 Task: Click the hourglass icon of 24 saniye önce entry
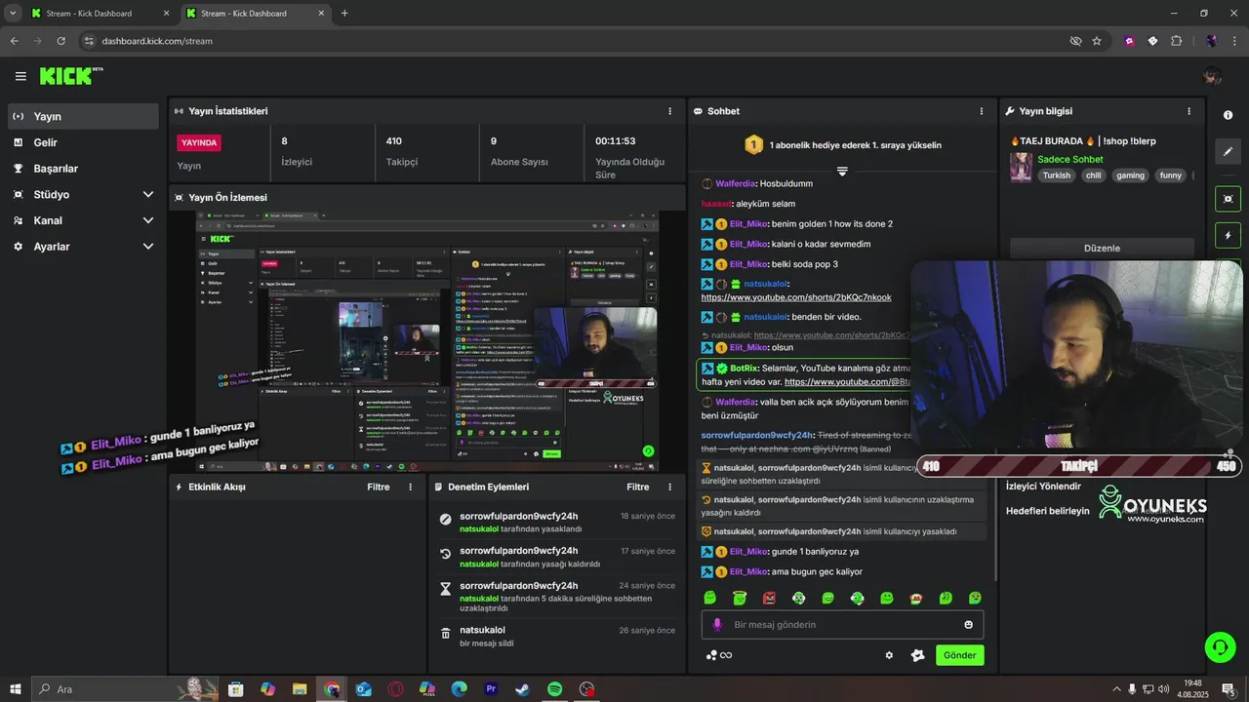click(x=446, y=589)
